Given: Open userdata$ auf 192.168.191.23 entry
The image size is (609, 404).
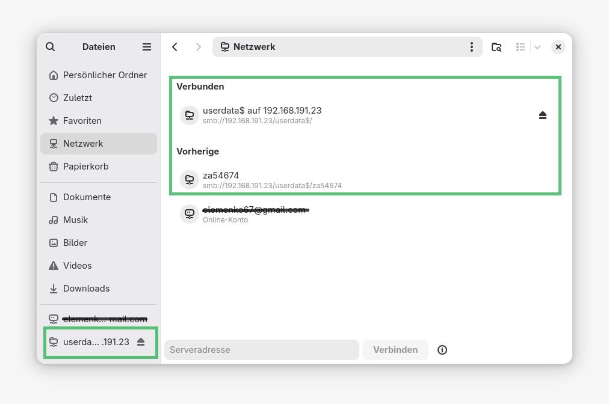Looking at the screenshot, I should (x=365, y=115).
